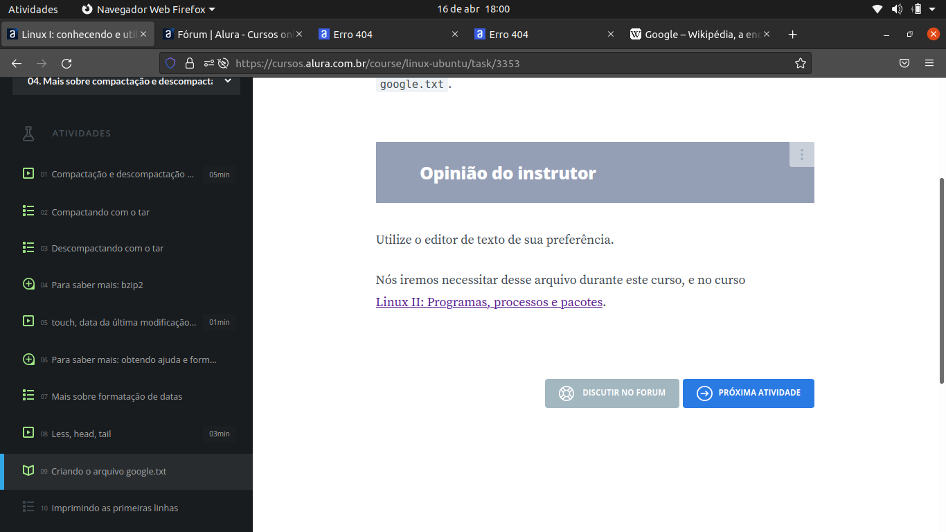Click the 05min duration label
Screen dimensions: 946x532
[x=220, y=175]
